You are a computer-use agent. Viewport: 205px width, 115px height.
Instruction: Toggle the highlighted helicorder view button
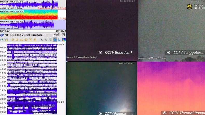(55, 40)
